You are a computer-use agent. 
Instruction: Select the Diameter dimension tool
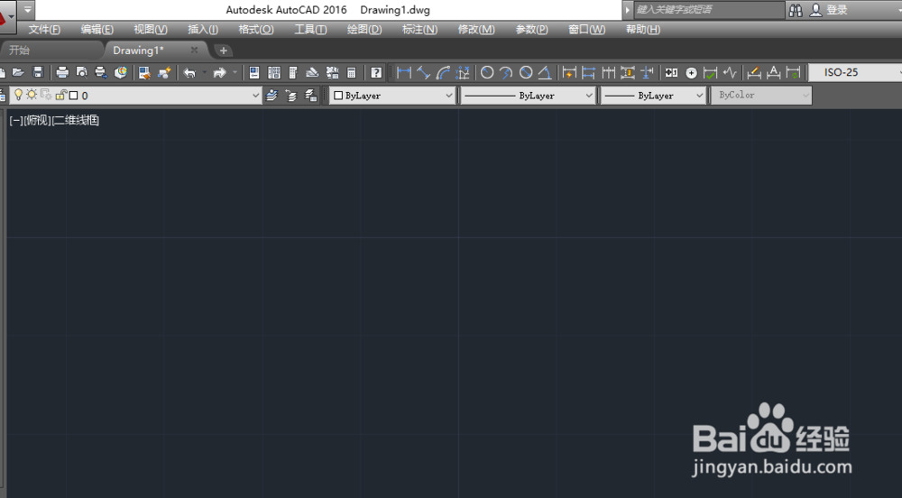click(526, 72)
